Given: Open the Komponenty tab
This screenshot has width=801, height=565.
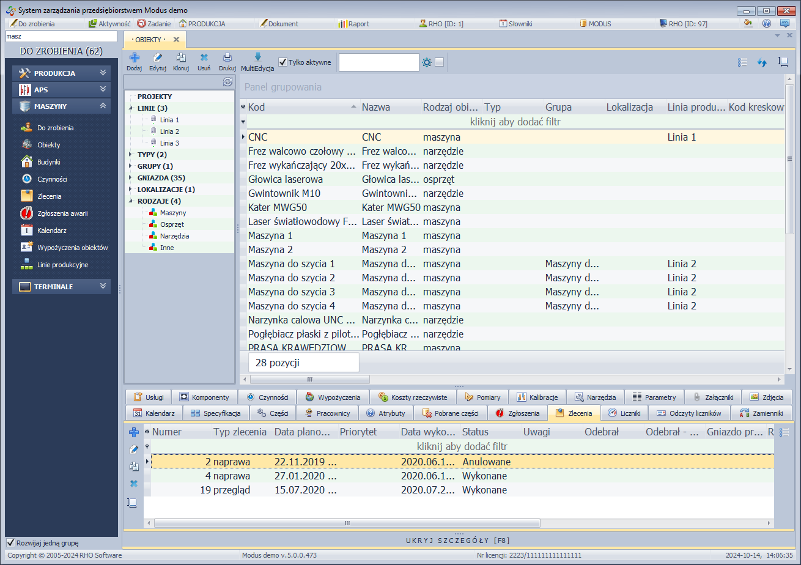Looking at the screenshot, I should 204,397.
